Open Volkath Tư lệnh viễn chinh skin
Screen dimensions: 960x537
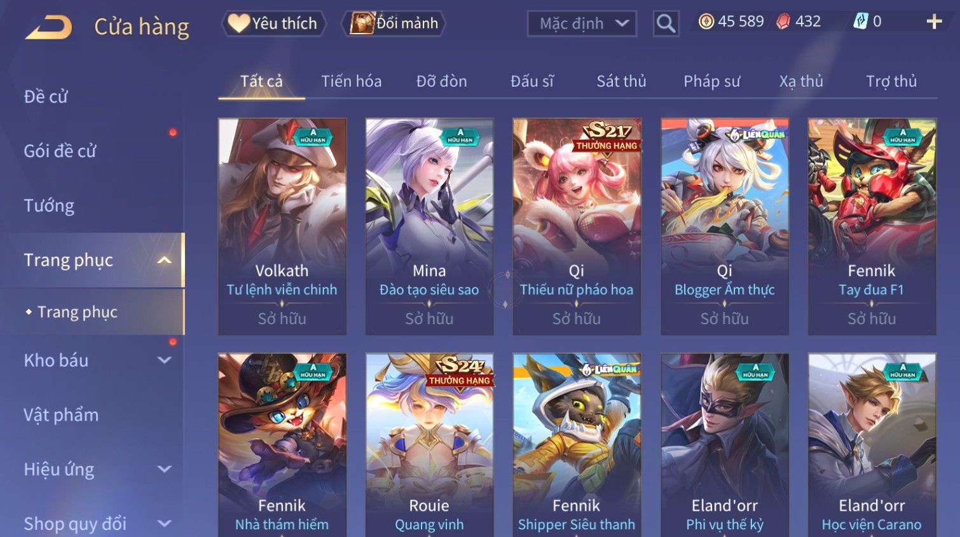[x=282, y=226]
